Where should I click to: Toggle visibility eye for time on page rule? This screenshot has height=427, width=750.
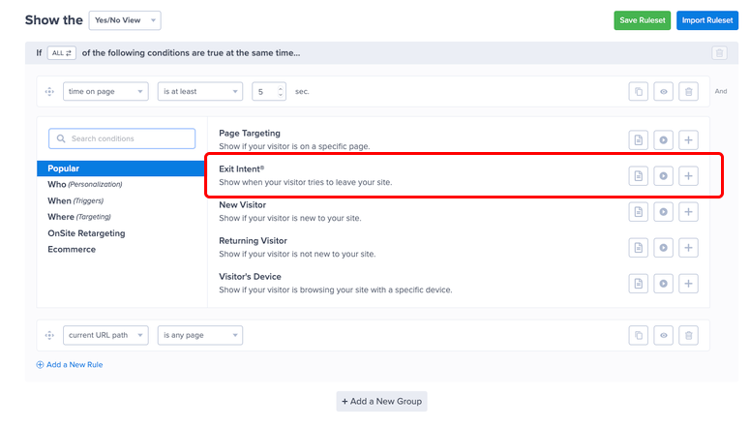[x=664, y=91]
